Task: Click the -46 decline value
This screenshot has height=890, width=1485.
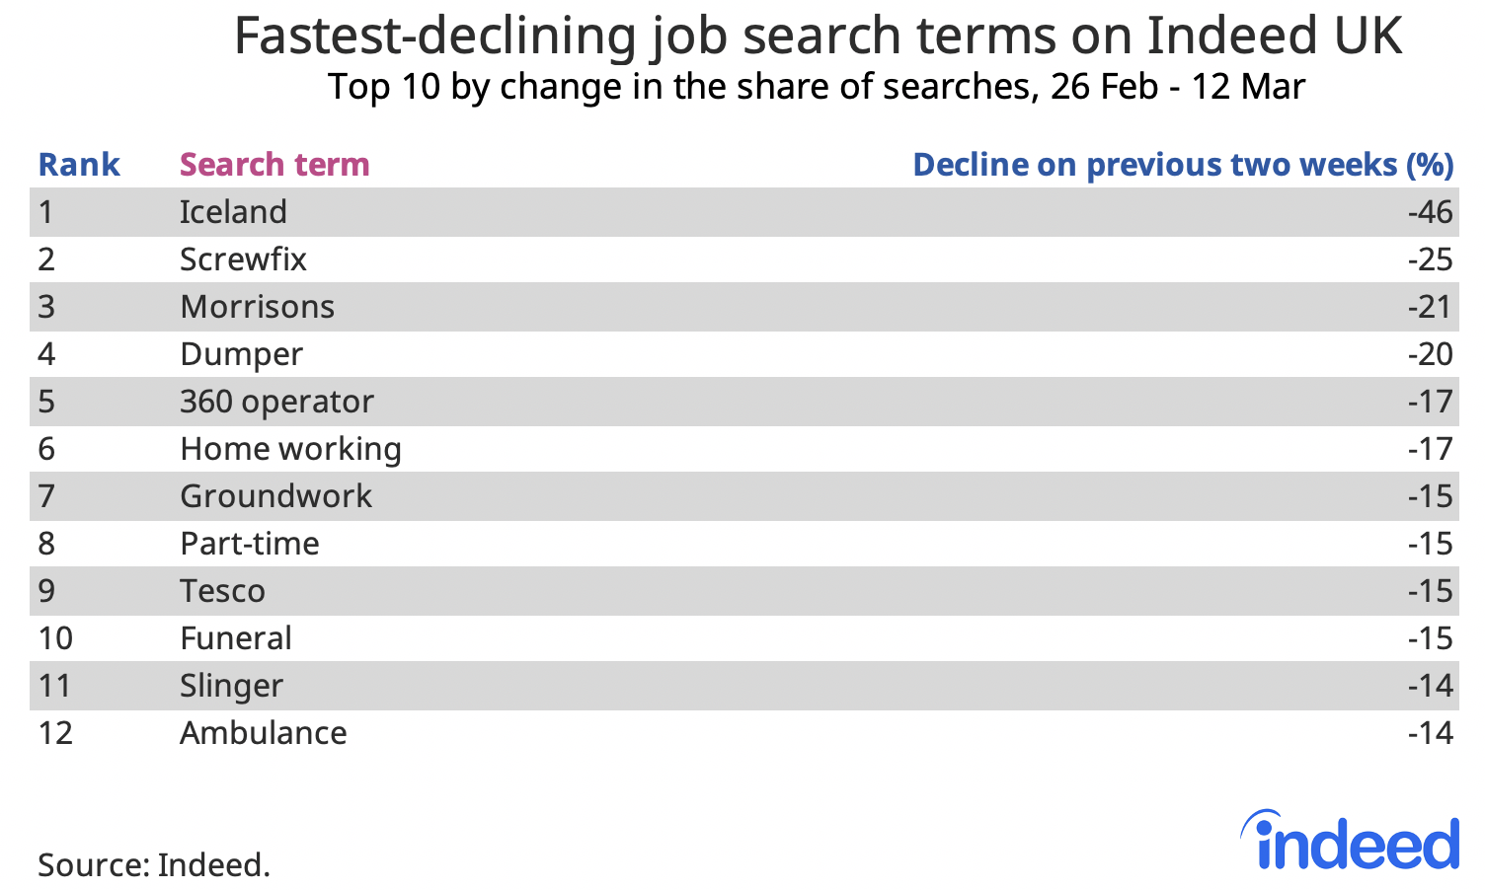Action: coord(1431,212)
